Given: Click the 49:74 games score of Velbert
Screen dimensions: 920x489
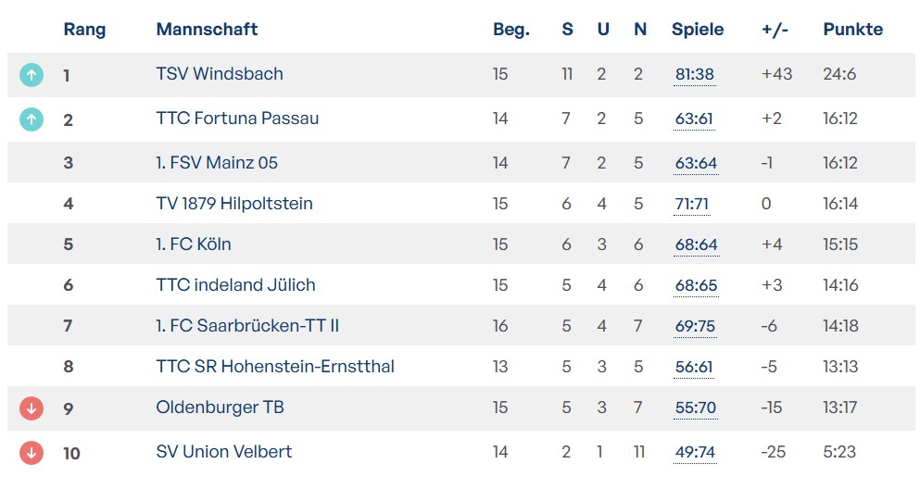Looking at the screenshot, I should pyautogui.click(x=694, y=452).
